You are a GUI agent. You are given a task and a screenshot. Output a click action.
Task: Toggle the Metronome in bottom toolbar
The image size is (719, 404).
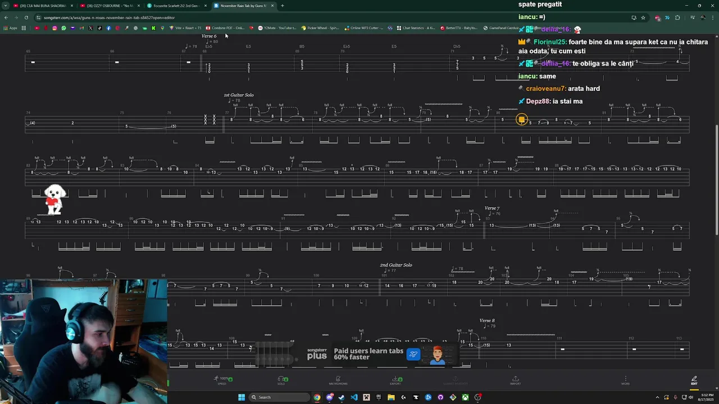pos(338,380)
